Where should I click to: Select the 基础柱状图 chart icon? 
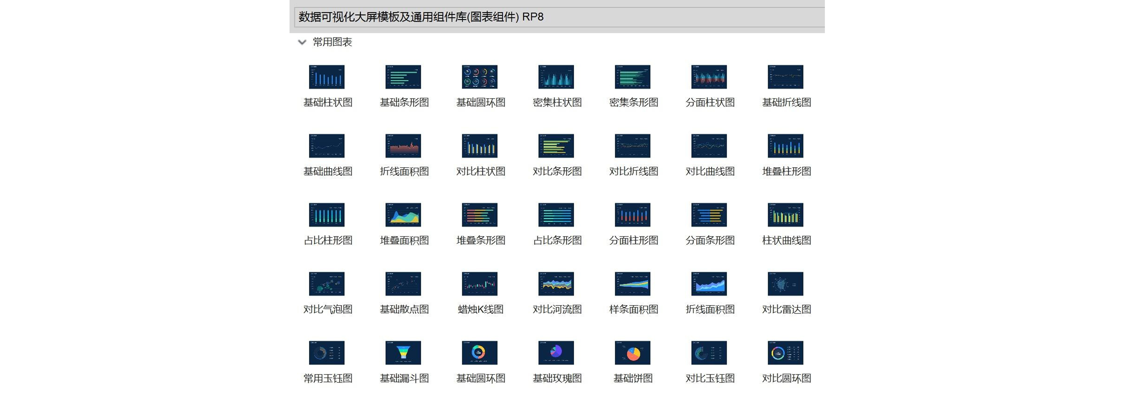click(326, 77)
